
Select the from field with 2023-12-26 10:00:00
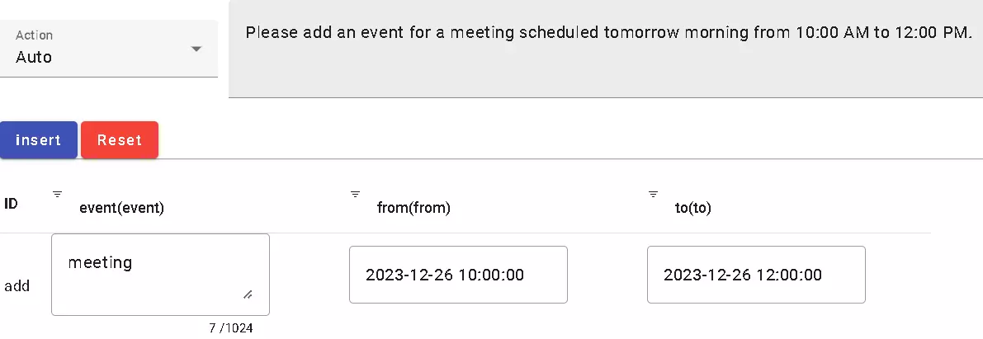(458, 275)
